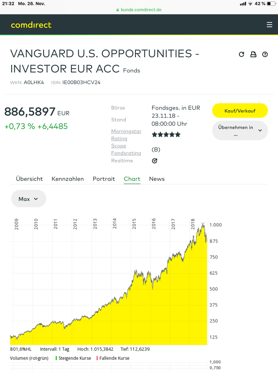The image size is (278, 371).
Task: Open the hamburger navigation menu
Action: (269, 25)
